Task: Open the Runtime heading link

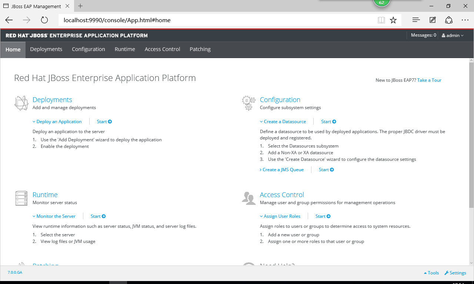Action: 45,195
